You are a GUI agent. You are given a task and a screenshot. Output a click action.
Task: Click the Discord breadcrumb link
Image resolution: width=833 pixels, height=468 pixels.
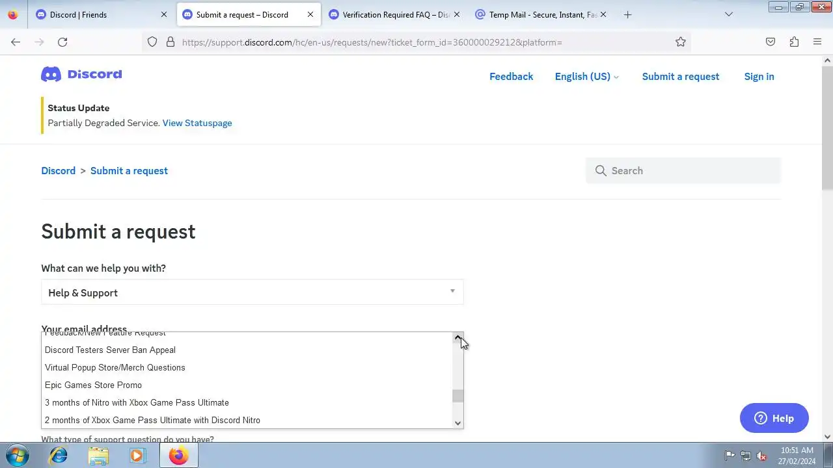click(59, 170)
